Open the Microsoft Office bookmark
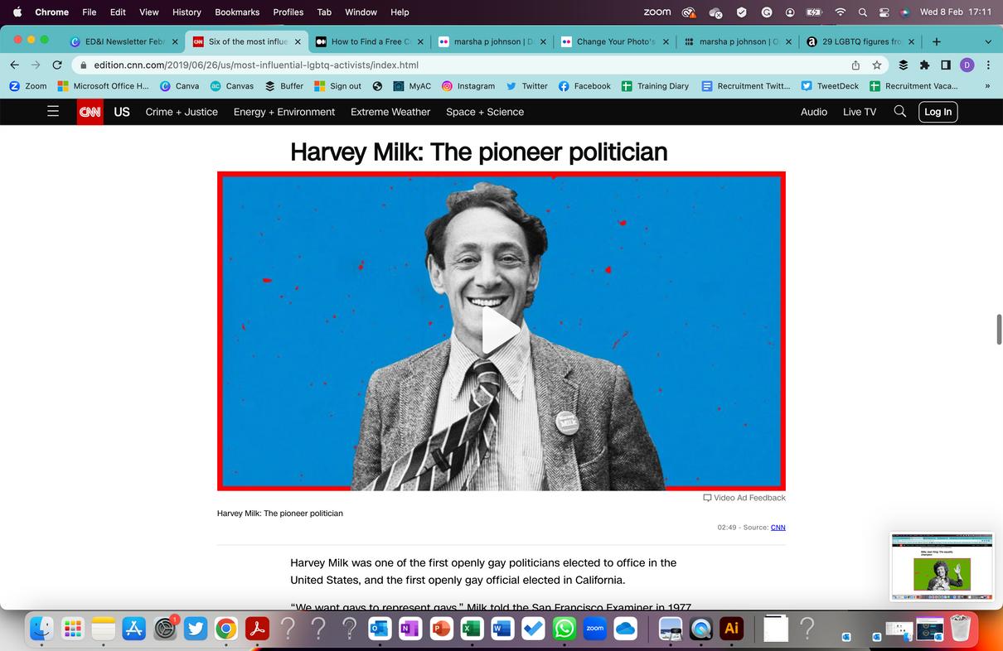This screenshot has height=651, width=1003. 103,86
